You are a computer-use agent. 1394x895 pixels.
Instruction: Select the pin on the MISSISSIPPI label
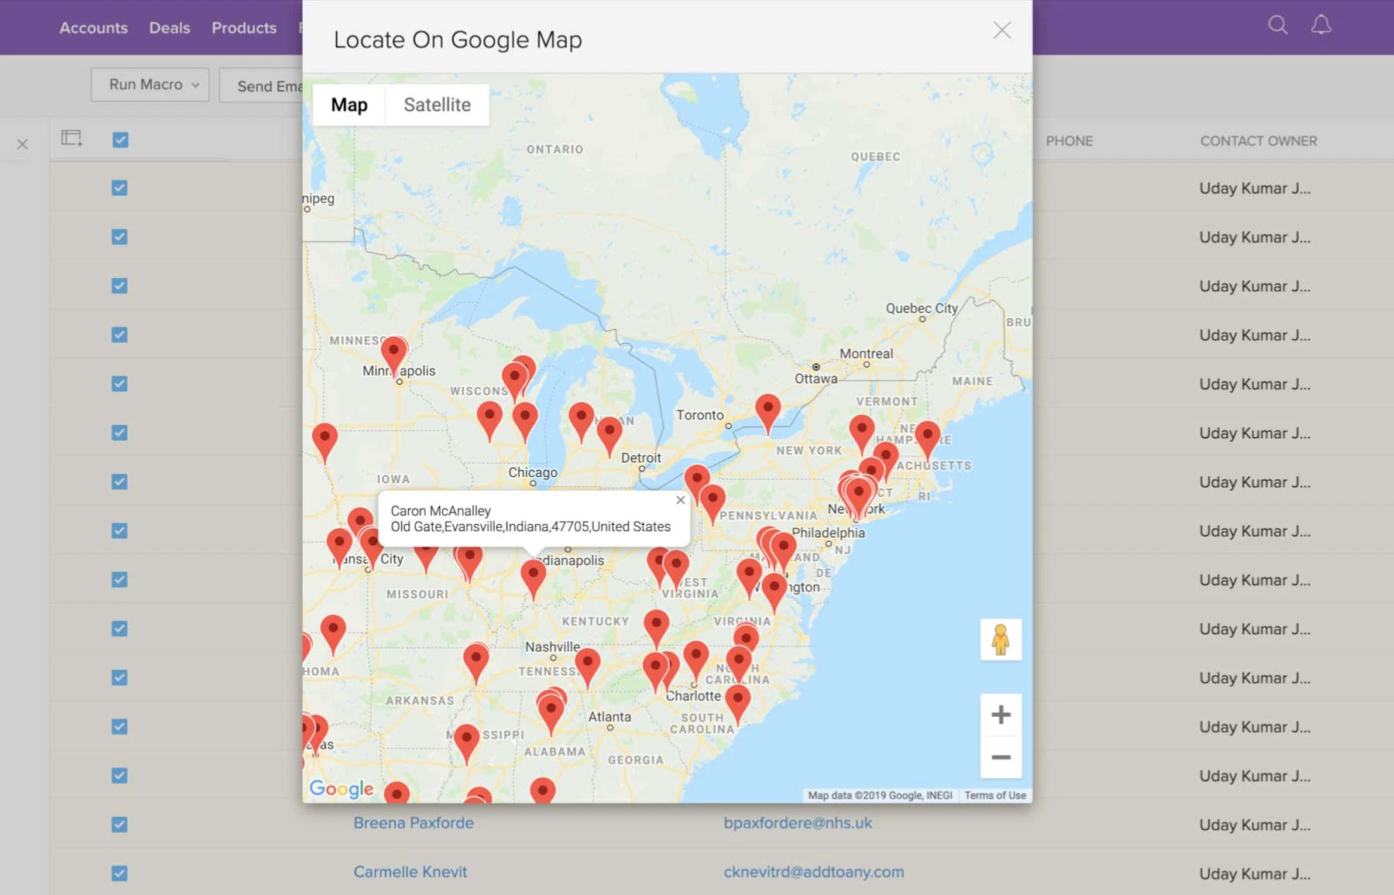click(x=466, y=743)
